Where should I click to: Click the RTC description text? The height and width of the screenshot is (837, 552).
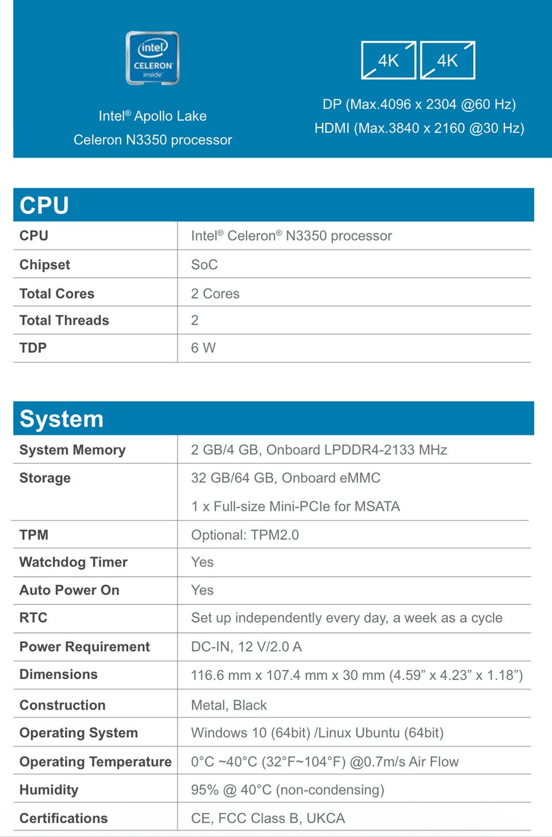347,618
